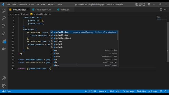
Task: Click the editor vertical scrollbar
Action: 168,42
